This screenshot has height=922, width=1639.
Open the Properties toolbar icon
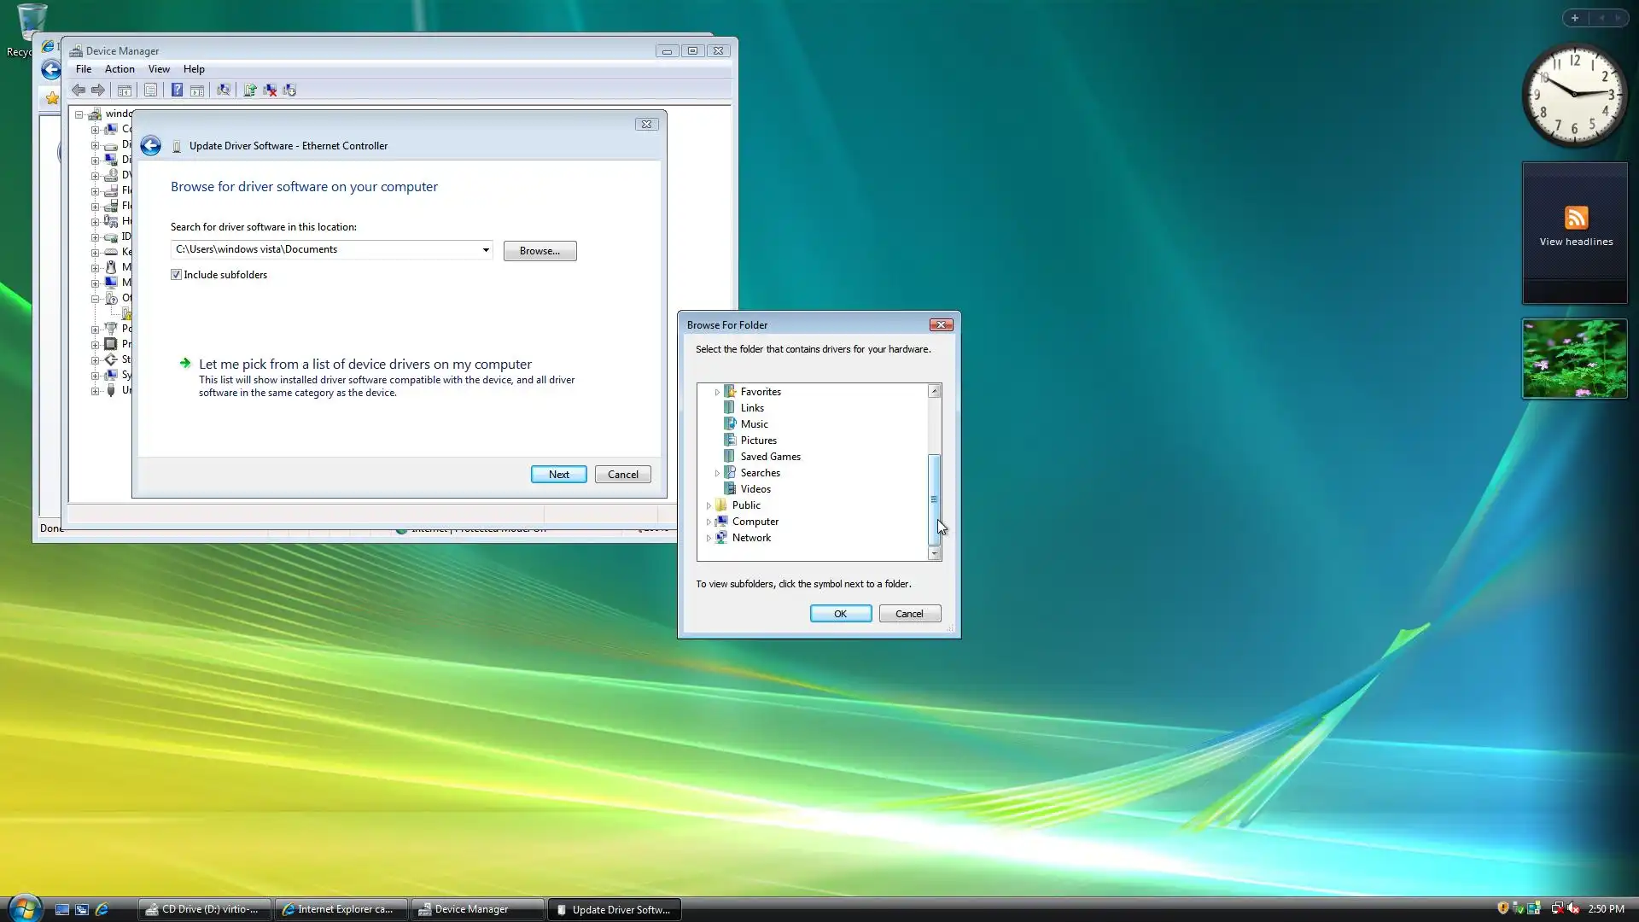pos(151,90)
